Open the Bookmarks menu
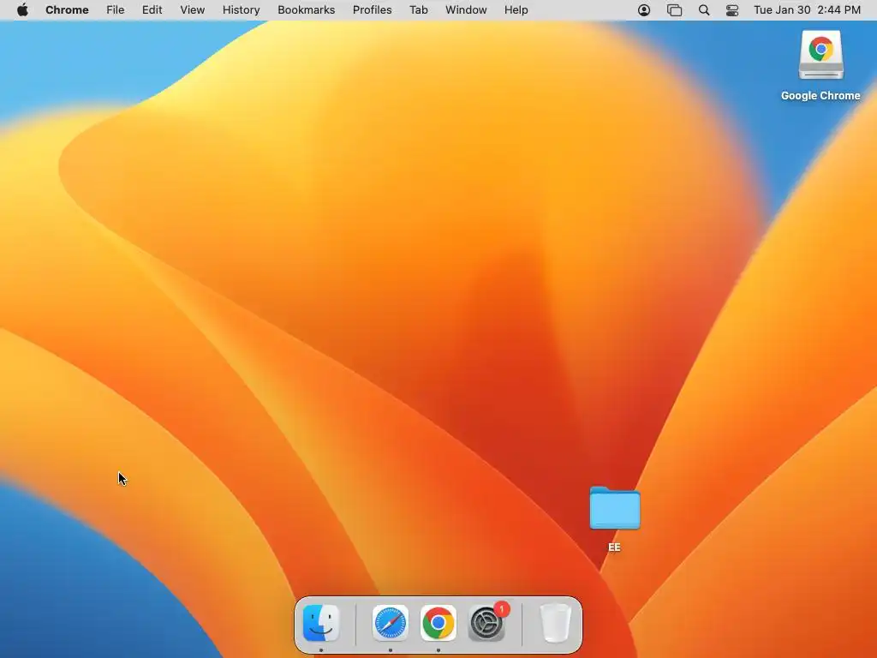Image resolution: width=877 pixels, height=658 pixels. point(306,10)
